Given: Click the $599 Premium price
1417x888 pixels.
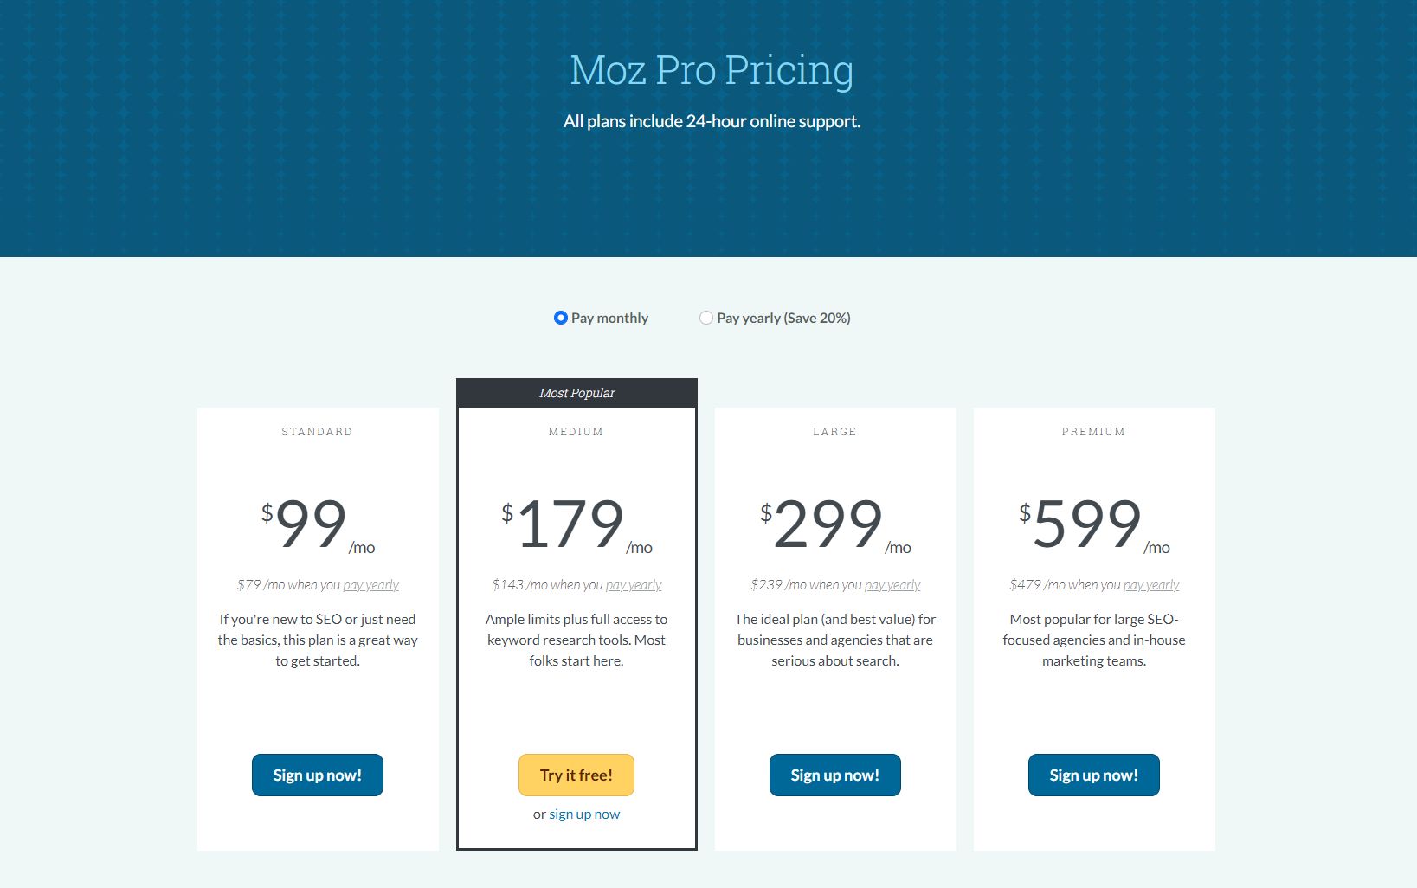Looking at the screenshot, I should click(x=1087, y=523).
